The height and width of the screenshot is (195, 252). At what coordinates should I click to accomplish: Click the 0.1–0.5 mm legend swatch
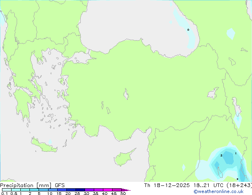tap(7, 190)
